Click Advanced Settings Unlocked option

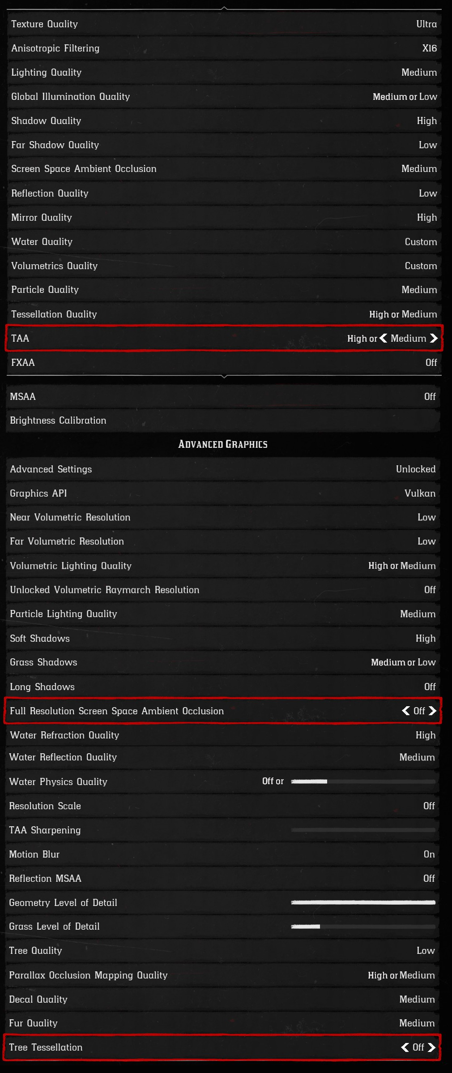[x=415, y=469]
